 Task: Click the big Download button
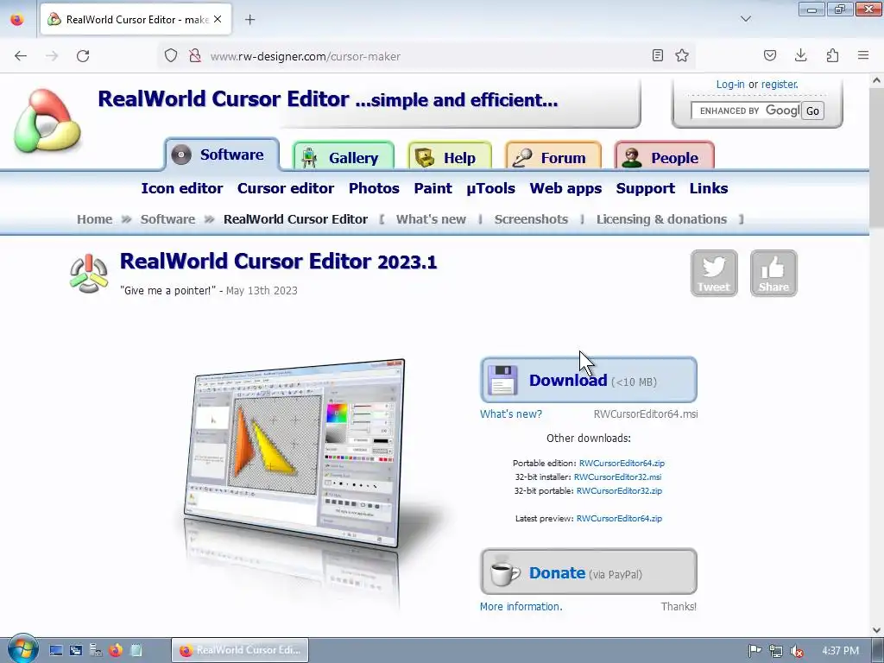[x=589, y=380]
